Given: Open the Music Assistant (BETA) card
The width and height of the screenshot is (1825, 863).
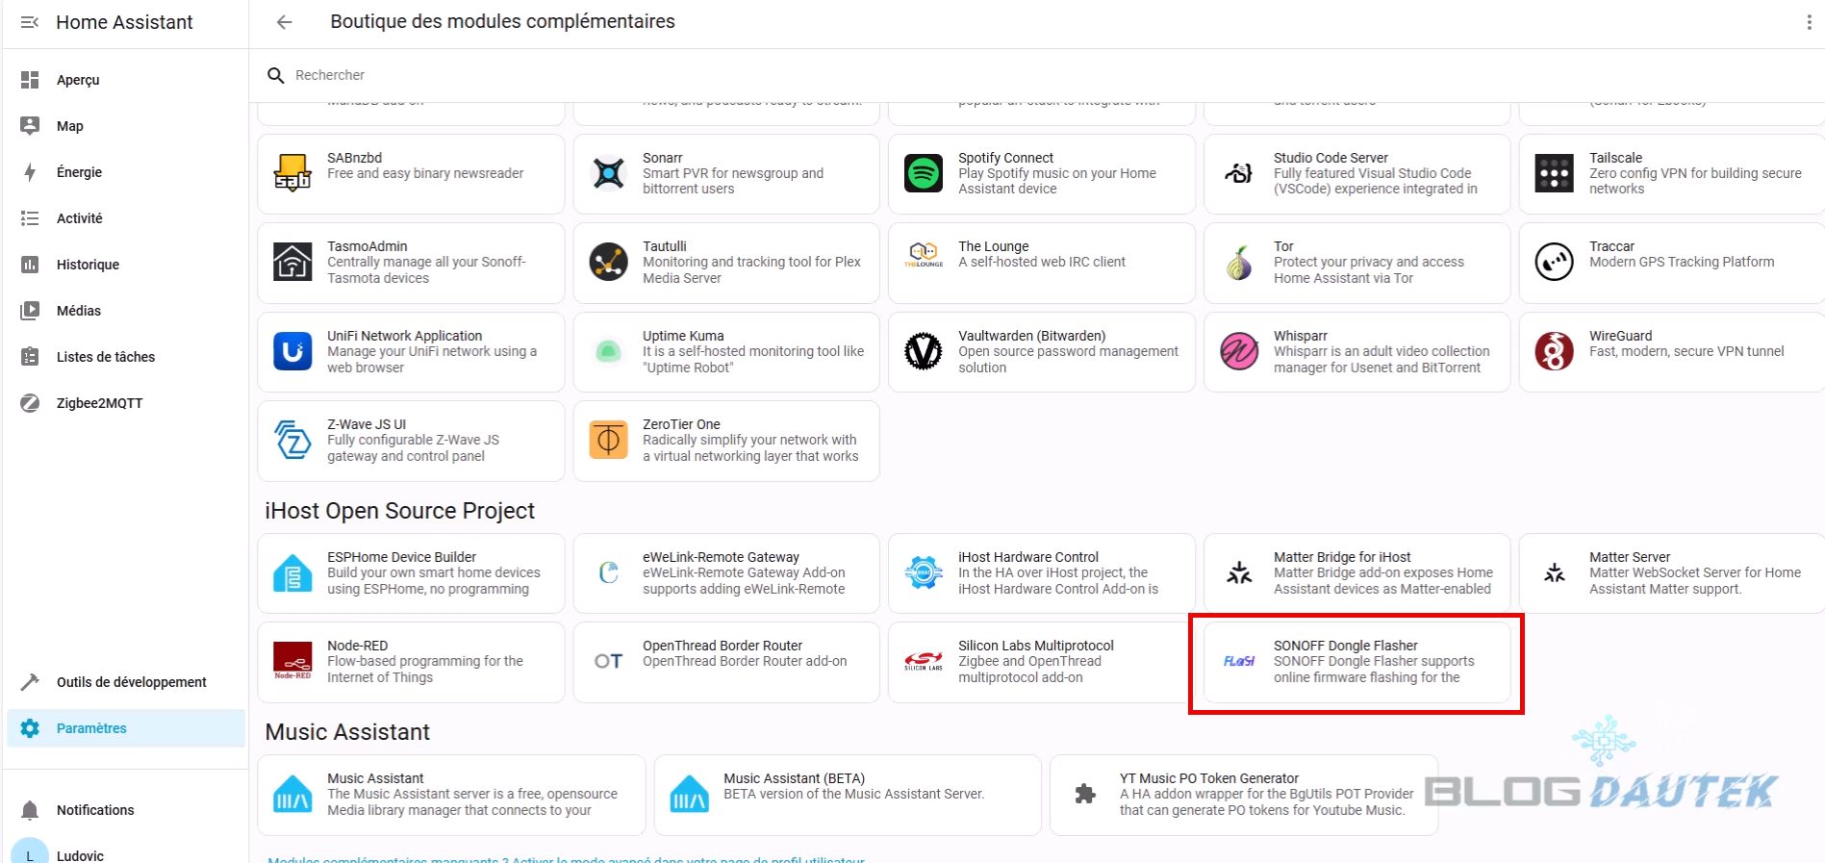Looking at the screenshot, I should tap(847, 795).
